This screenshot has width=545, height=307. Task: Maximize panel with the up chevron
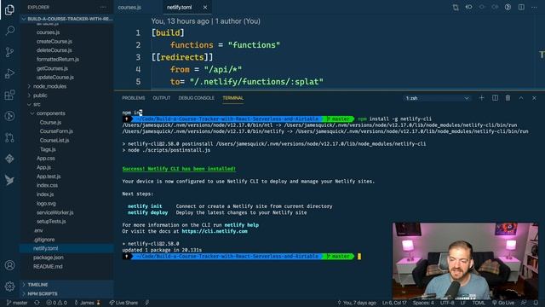pos(521,98)
